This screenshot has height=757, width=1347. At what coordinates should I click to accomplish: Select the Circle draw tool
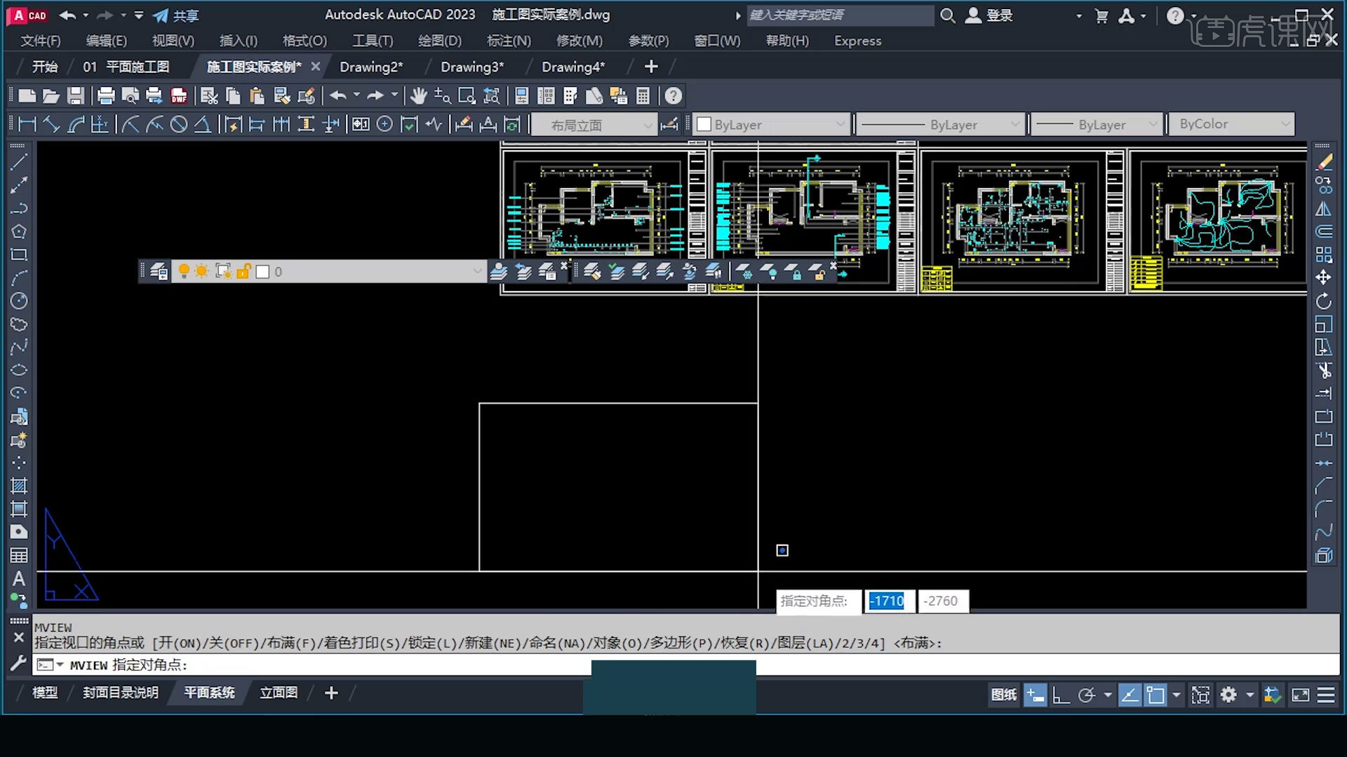19,301
